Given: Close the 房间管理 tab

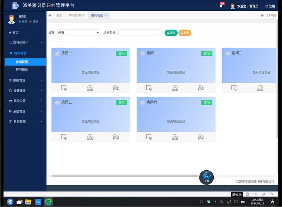Looking at the screenshot, I should (x=83, y=15).
